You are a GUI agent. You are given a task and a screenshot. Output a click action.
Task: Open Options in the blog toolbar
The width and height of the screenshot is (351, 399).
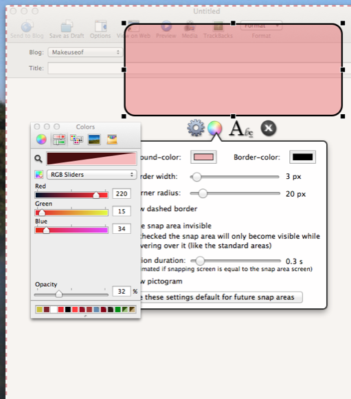tap(100, 30)
